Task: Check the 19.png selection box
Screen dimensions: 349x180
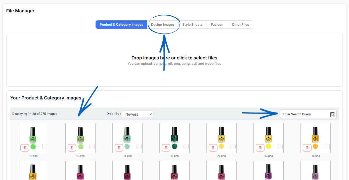Action: point(280,147)
